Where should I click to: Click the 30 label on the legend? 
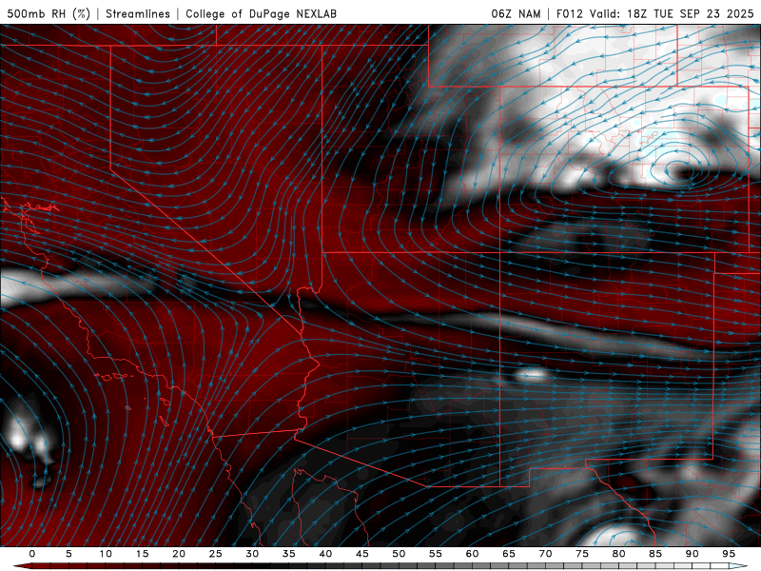252,554
